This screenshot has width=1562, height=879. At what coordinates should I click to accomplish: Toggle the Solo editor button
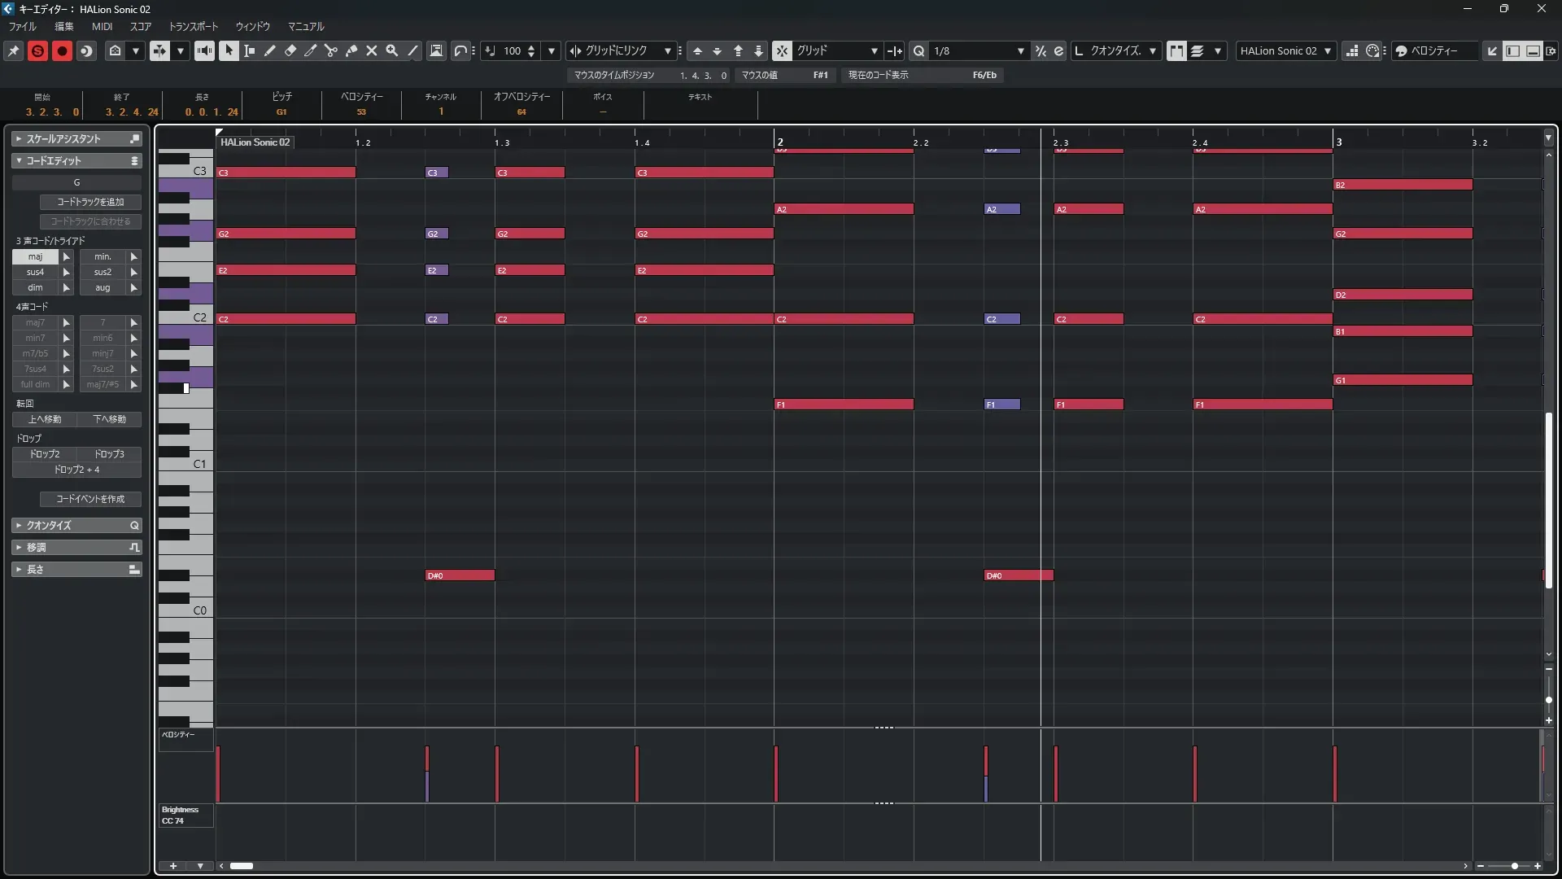[x=37, y=50]
